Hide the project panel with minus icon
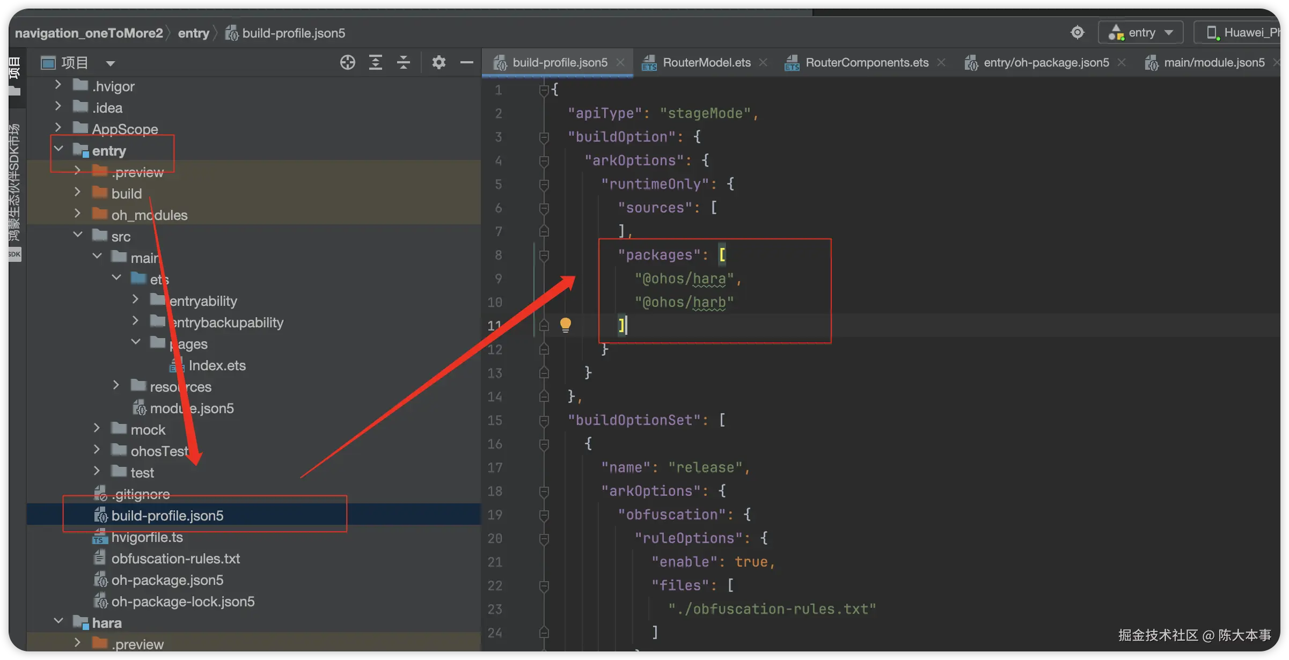 (x=467, y=63)
